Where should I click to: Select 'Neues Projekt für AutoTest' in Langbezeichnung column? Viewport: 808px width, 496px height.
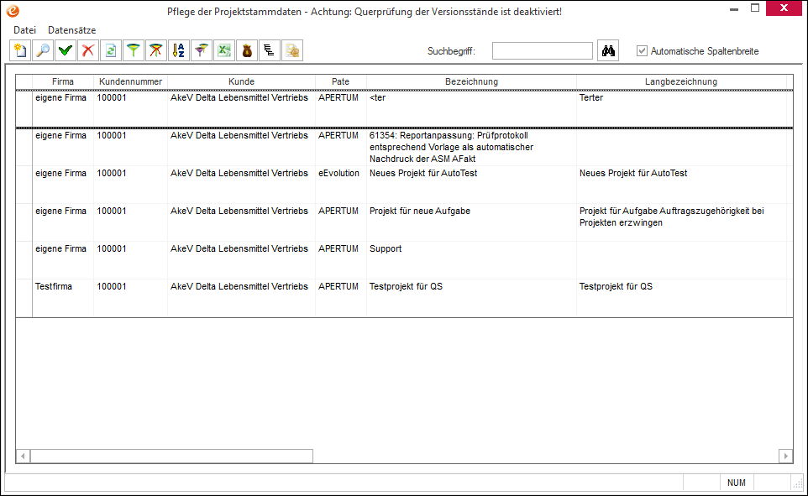click(681, 185)
